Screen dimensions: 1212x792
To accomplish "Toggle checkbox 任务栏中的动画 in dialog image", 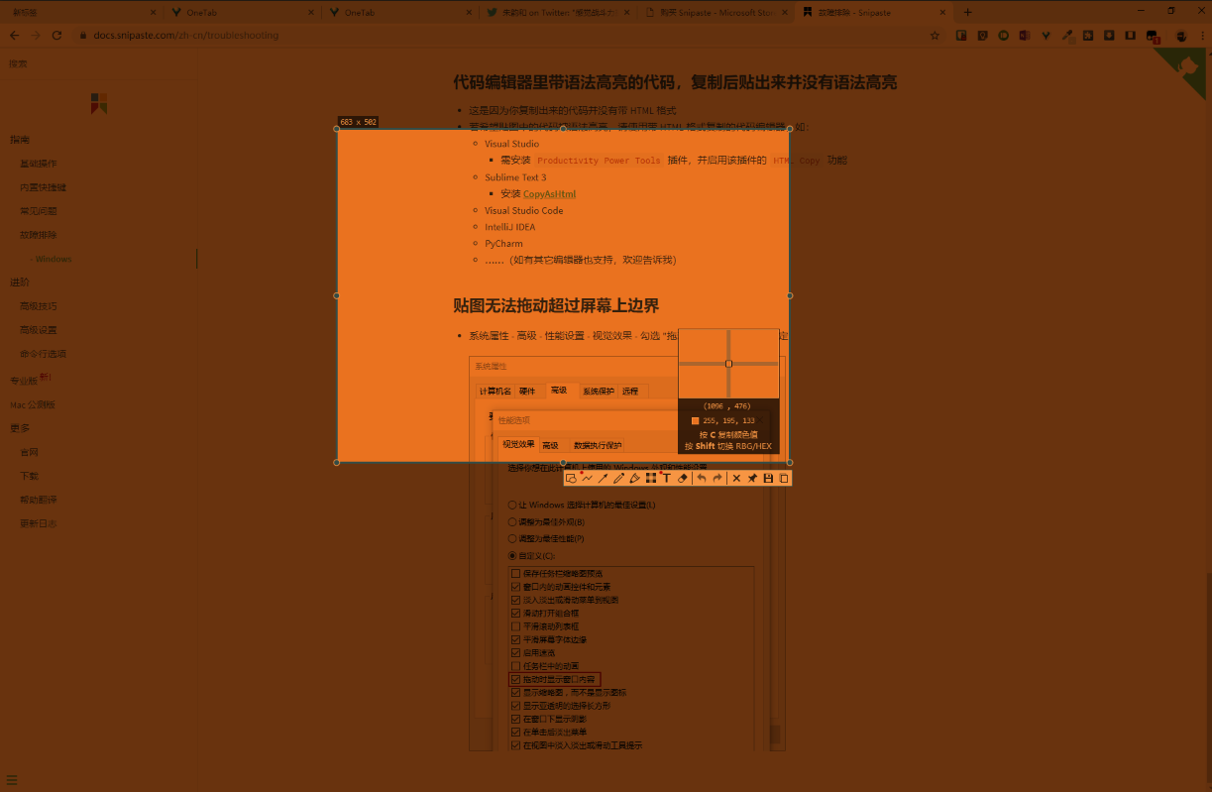I will [515, 666].
